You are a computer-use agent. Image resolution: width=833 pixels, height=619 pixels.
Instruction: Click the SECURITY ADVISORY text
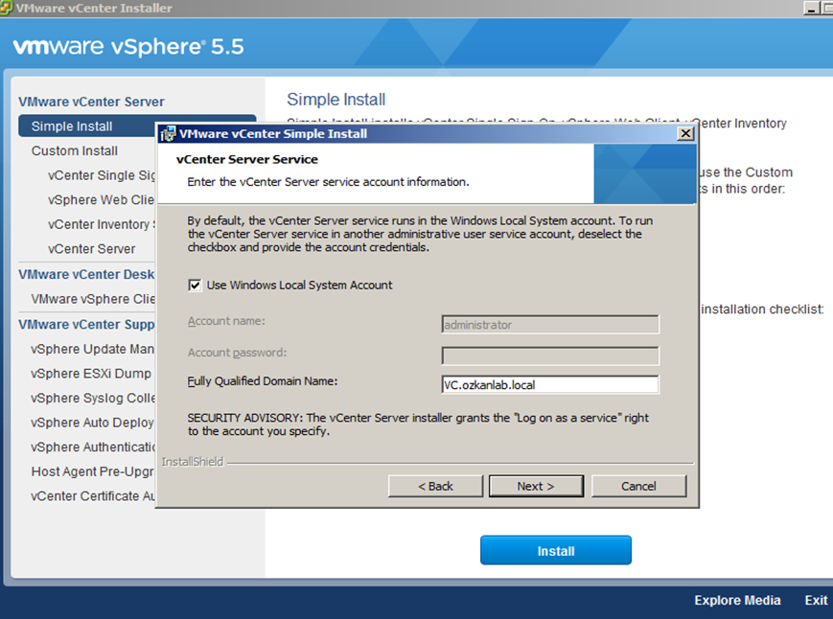418,424
